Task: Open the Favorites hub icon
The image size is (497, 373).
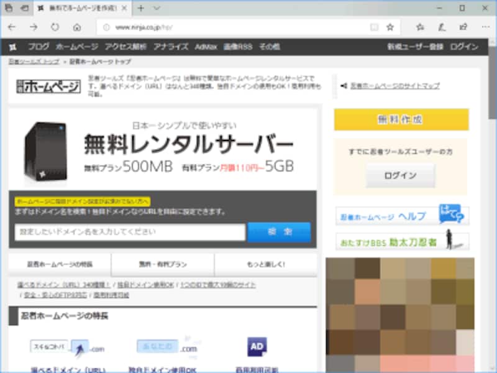Action: 420,27
